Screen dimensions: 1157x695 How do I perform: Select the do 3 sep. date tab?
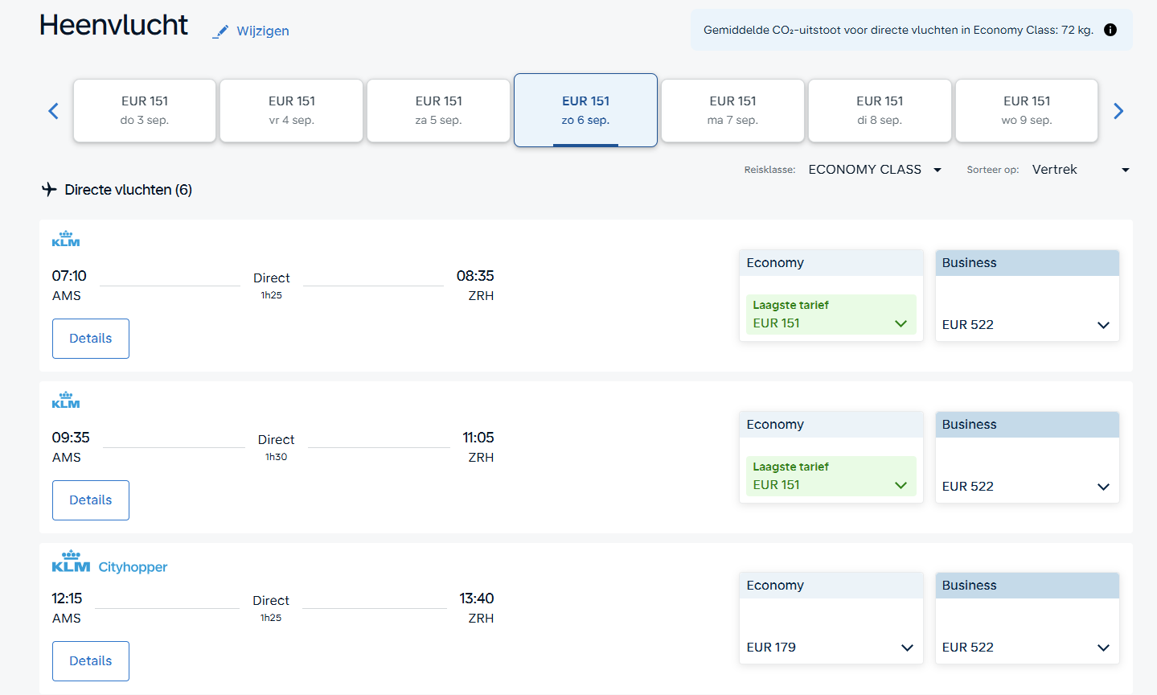pyautogui.click(x=145, y=110)
